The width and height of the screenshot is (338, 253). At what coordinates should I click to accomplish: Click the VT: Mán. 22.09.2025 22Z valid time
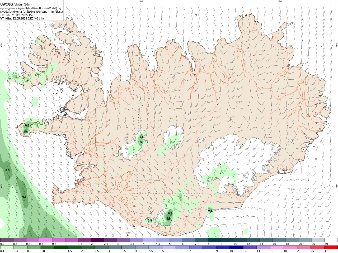click(x=17, y=18)
